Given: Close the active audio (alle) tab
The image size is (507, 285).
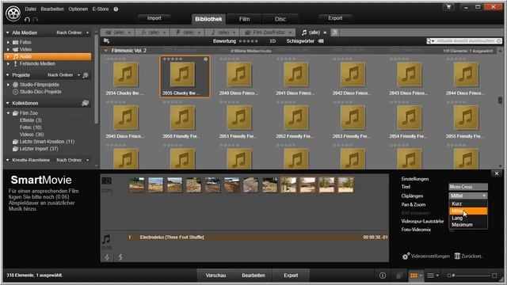Looking at the screenshot, I should click(325, 32).
